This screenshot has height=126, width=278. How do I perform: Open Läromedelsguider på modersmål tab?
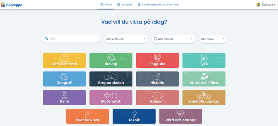(x=158, y=5)
